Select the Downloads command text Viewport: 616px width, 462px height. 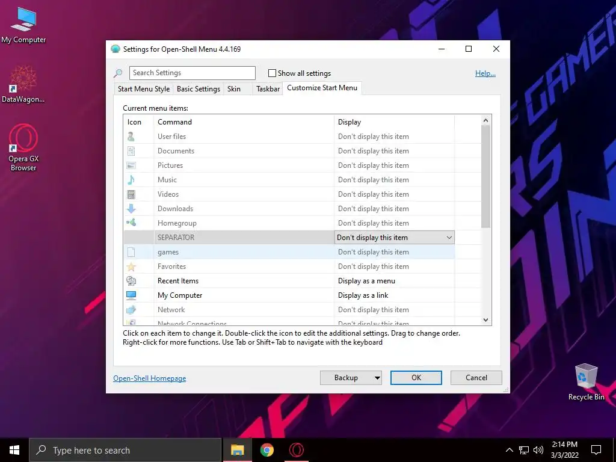pos(175,209)
